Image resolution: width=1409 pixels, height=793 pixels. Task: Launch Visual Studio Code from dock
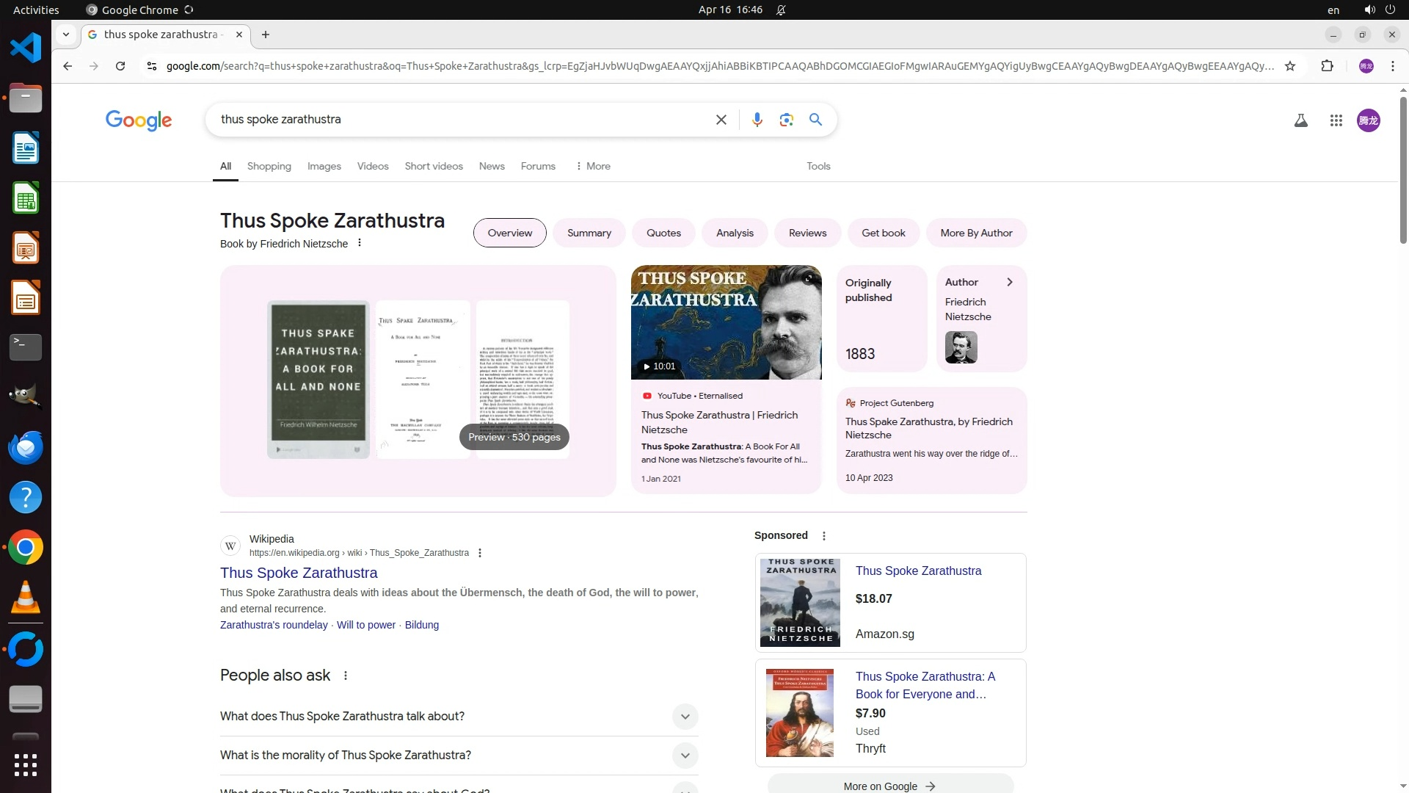pos(26,48)
